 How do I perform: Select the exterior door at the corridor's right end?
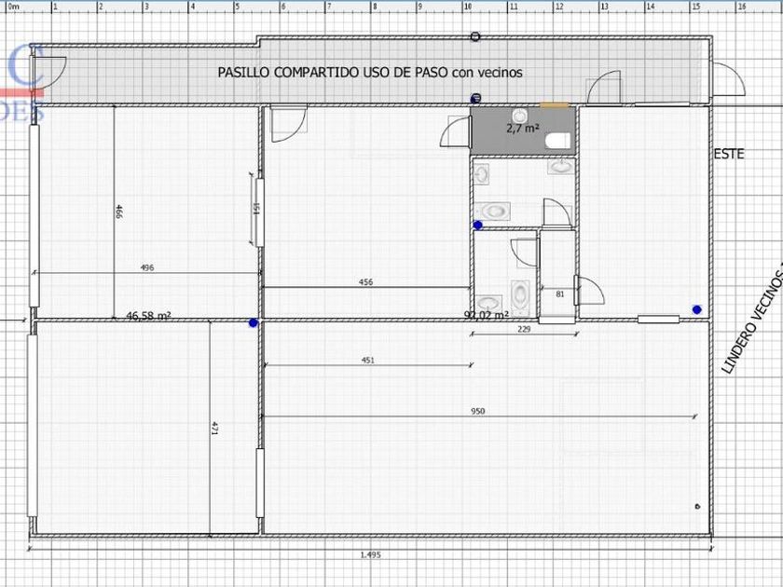pyautogui.click(x=728, y=82)
